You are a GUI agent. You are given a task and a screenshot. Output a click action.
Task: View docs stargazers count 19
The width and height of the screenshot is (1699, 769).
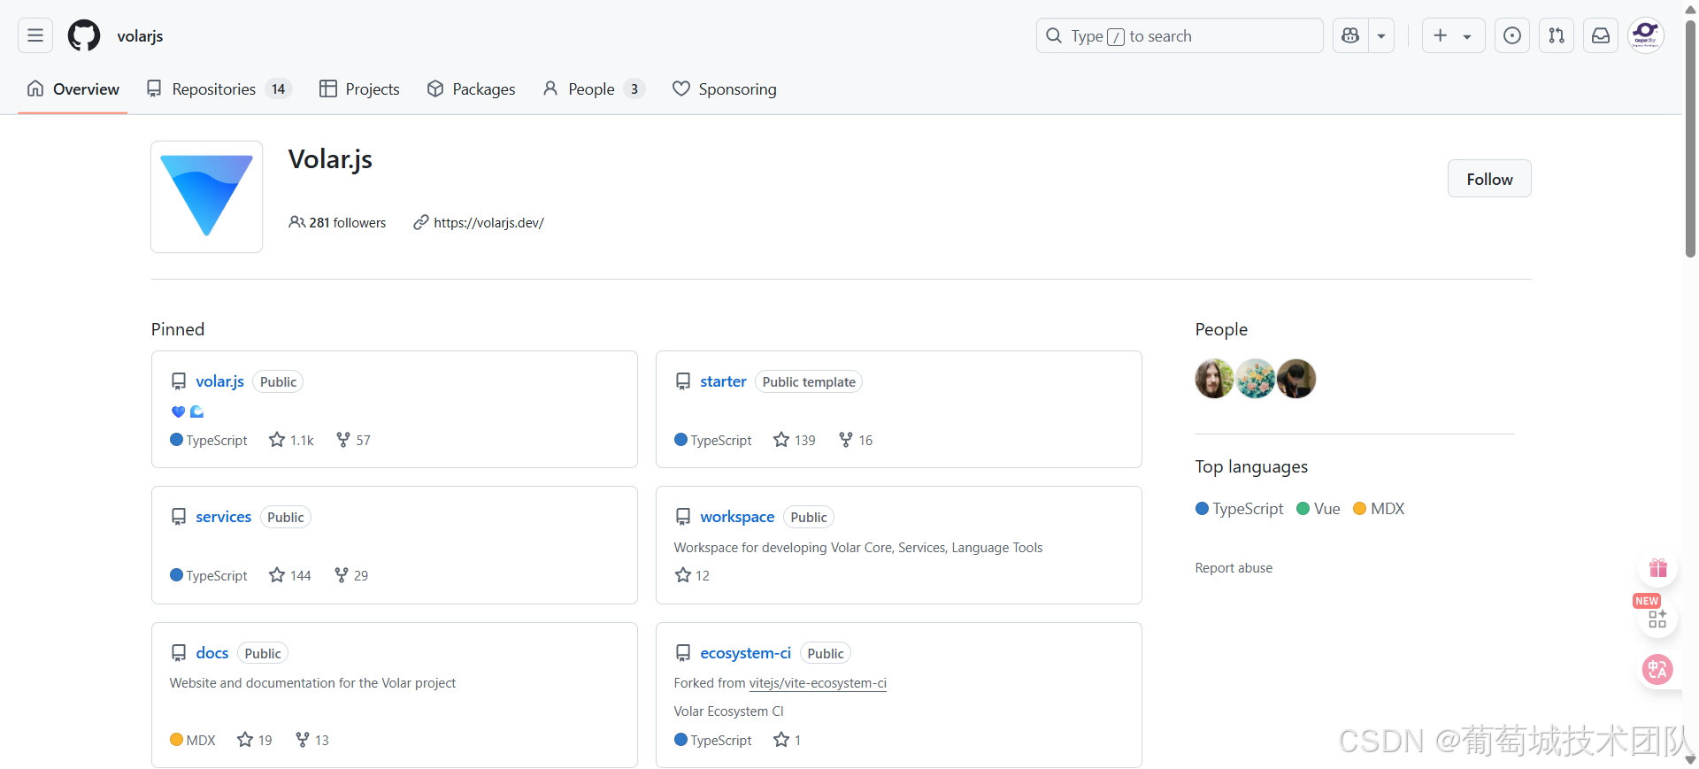255,740
